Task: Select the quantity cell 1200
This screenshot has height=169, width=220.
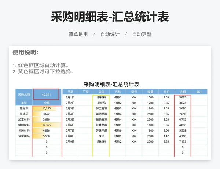Action: click(x=150, y=103)
